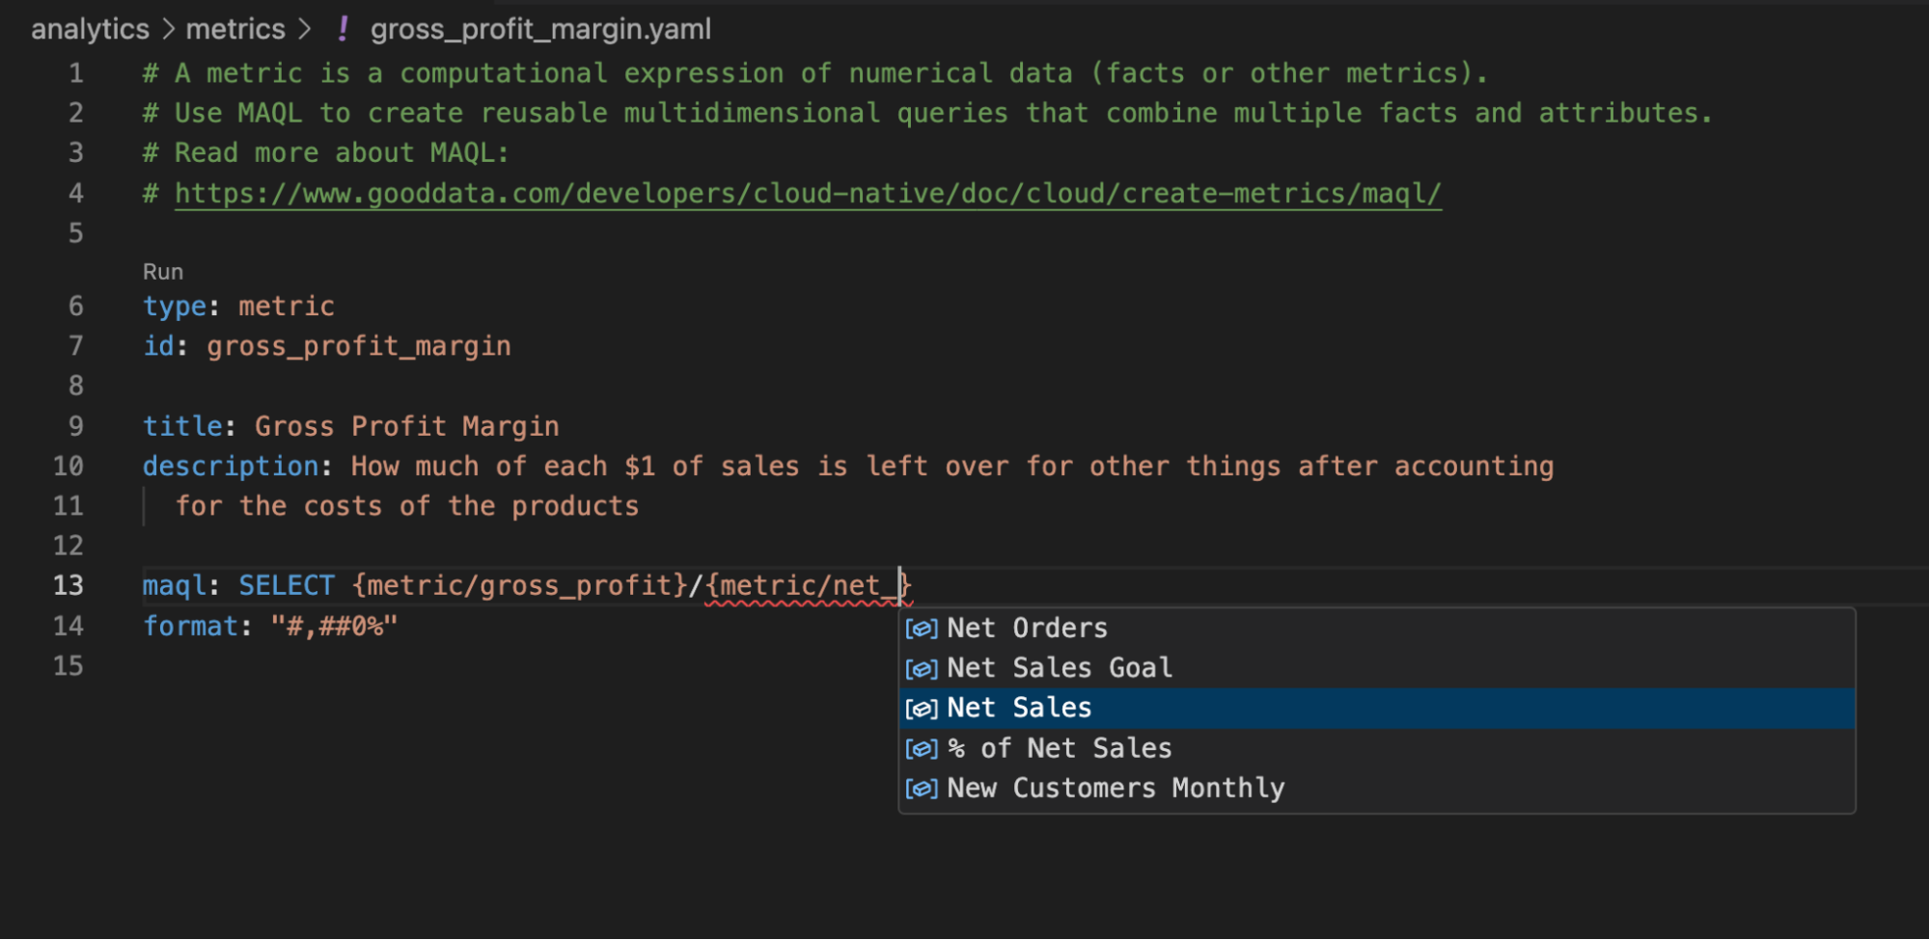The width and height of the screenshot is (1929, 940).
Task: Choose Net Sales Goal completion suggestion
Action: [x=1059, y=667]
